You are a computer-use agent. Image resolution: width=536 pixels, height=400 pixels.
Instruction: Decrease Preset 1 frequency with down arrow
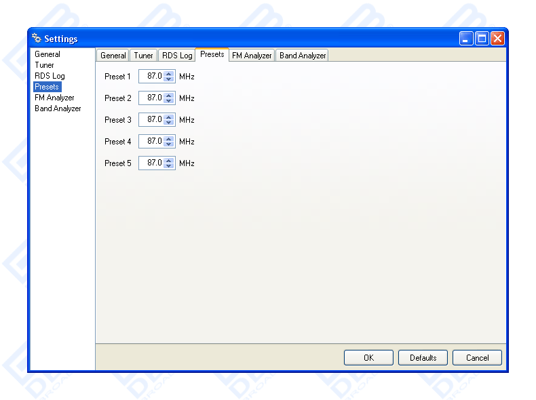(169, 79)
